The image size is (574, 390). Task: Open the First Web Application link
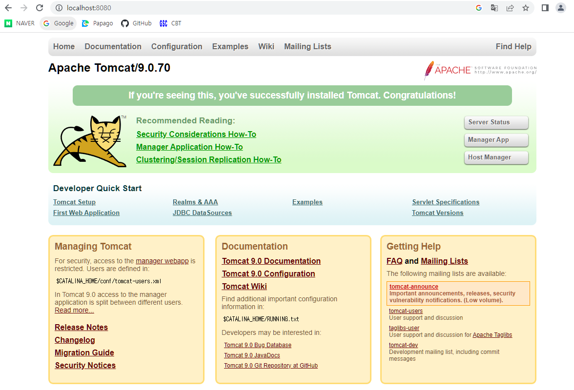pyautogui.click(x=86, y=213)
